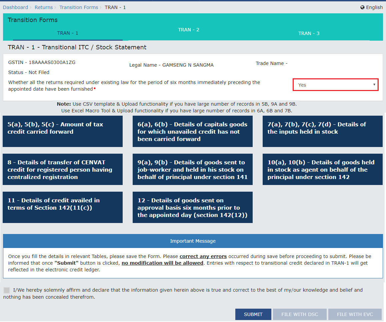
Task: Open tile 11 credit under Section 142(11(c))
Action: pos(63,207)
